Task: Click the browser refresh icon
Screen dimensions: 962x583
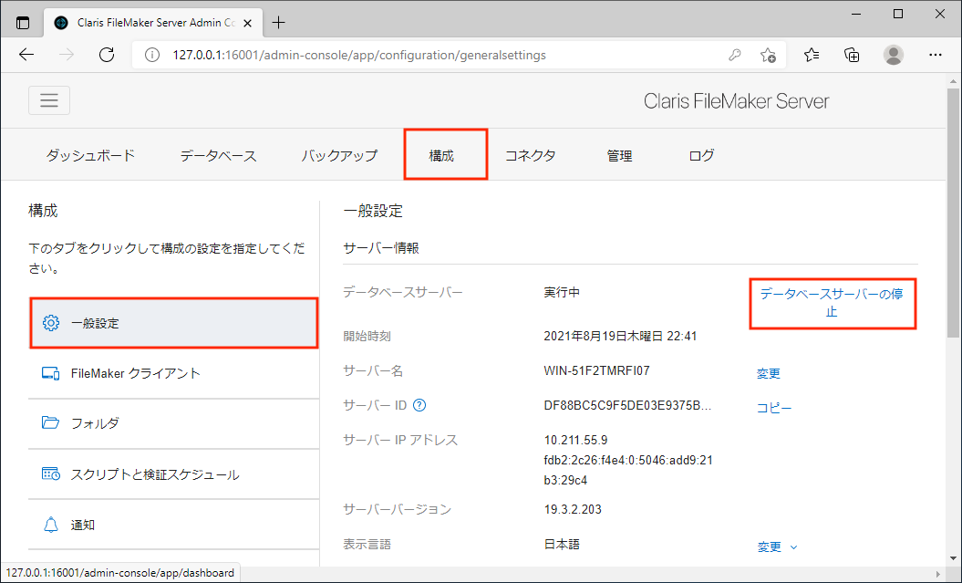Action: click(107, 55)
